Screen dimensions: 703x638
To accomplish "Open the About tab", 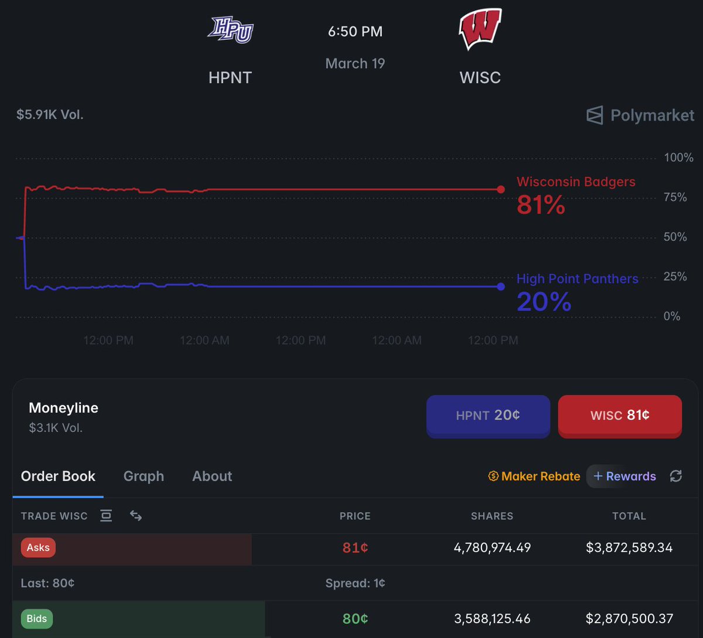I will pyautogui.click(x=212, y=476).
